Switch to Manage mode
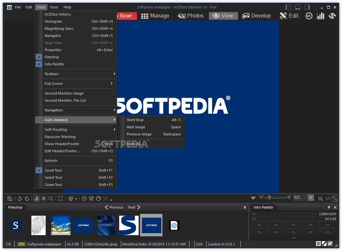 [155, 16]
